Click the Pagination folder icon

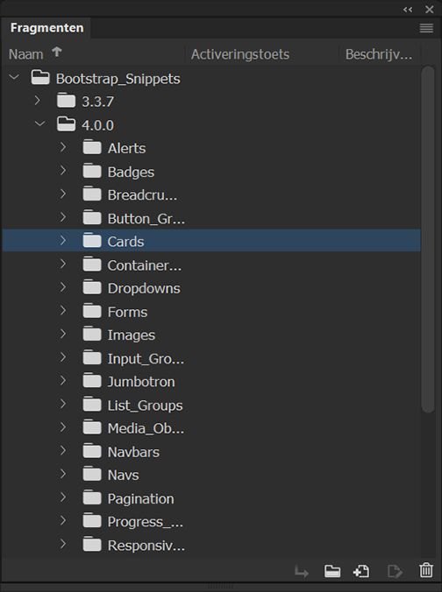[x=92, y=498]
